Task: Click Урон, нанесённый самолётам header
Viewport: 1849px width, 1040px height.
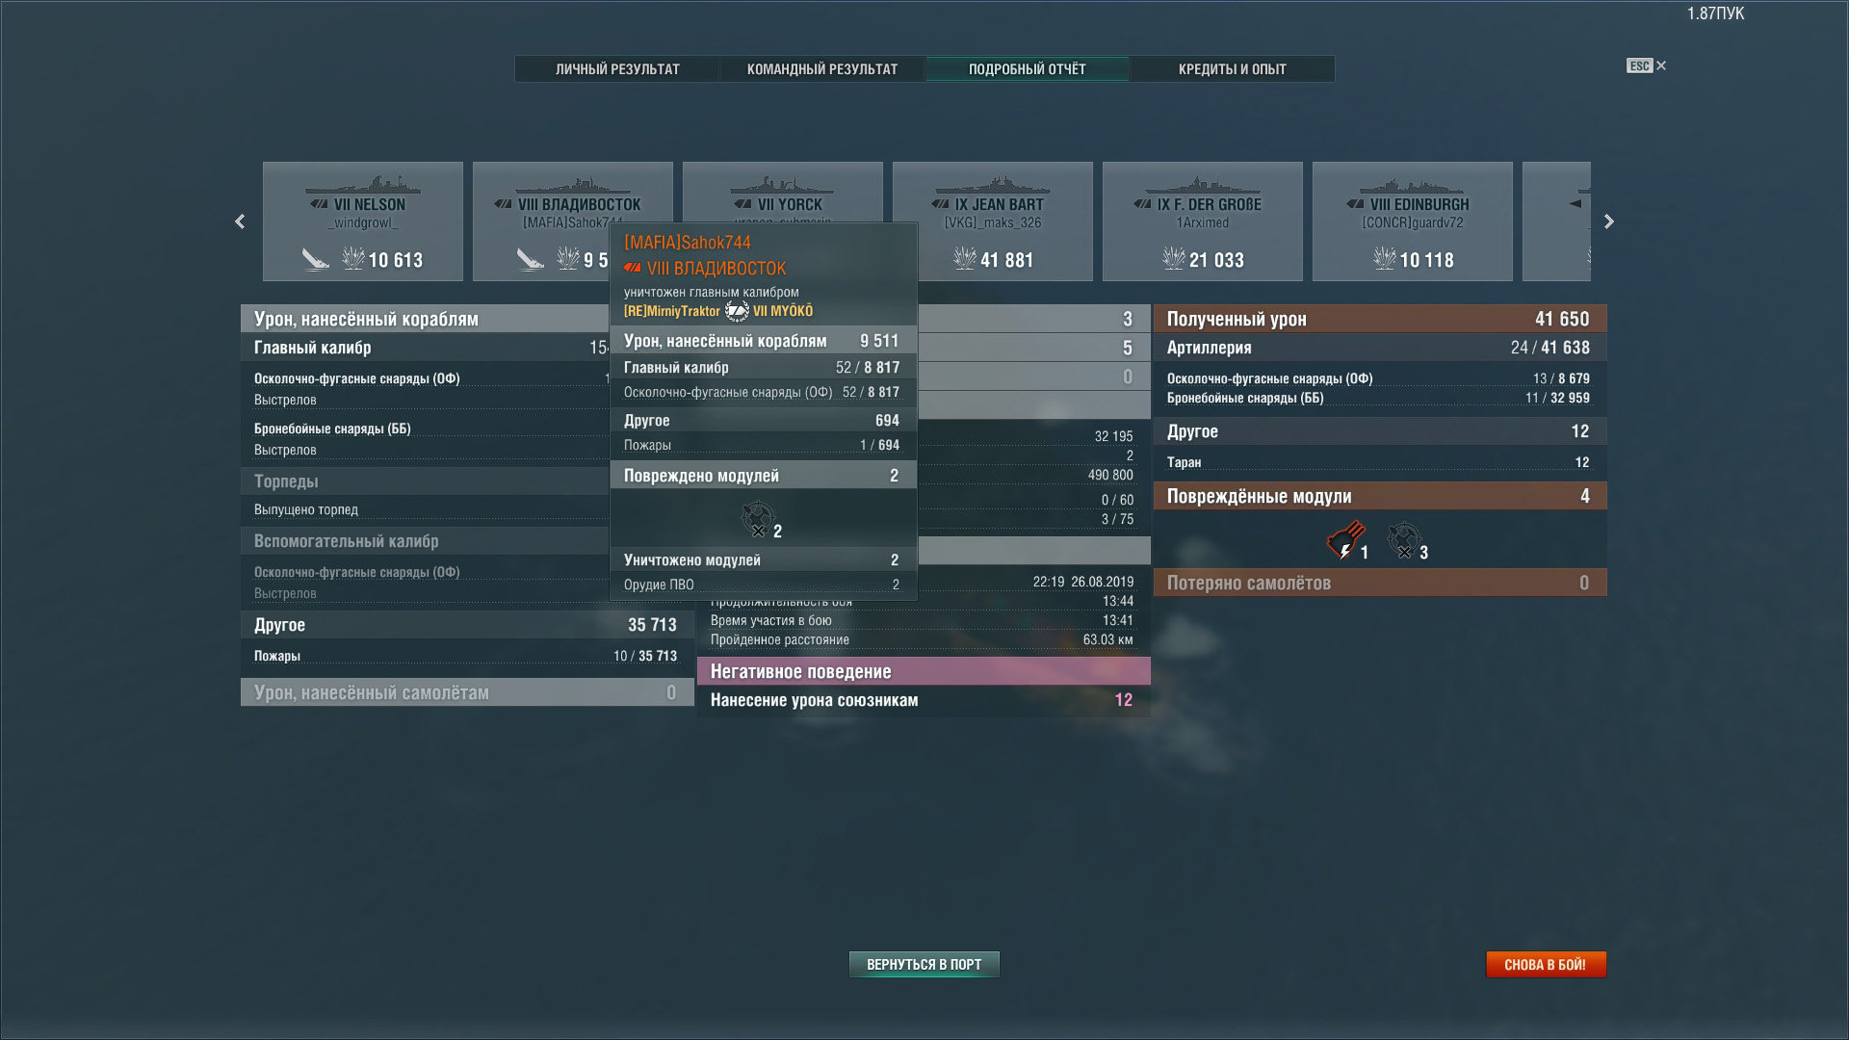Action: click(x=467, y=692)
